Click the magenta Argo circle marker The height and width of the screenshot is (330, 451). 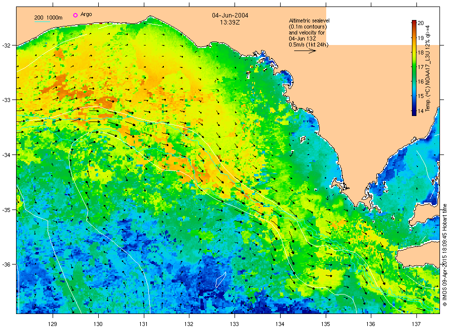point(75,15)
